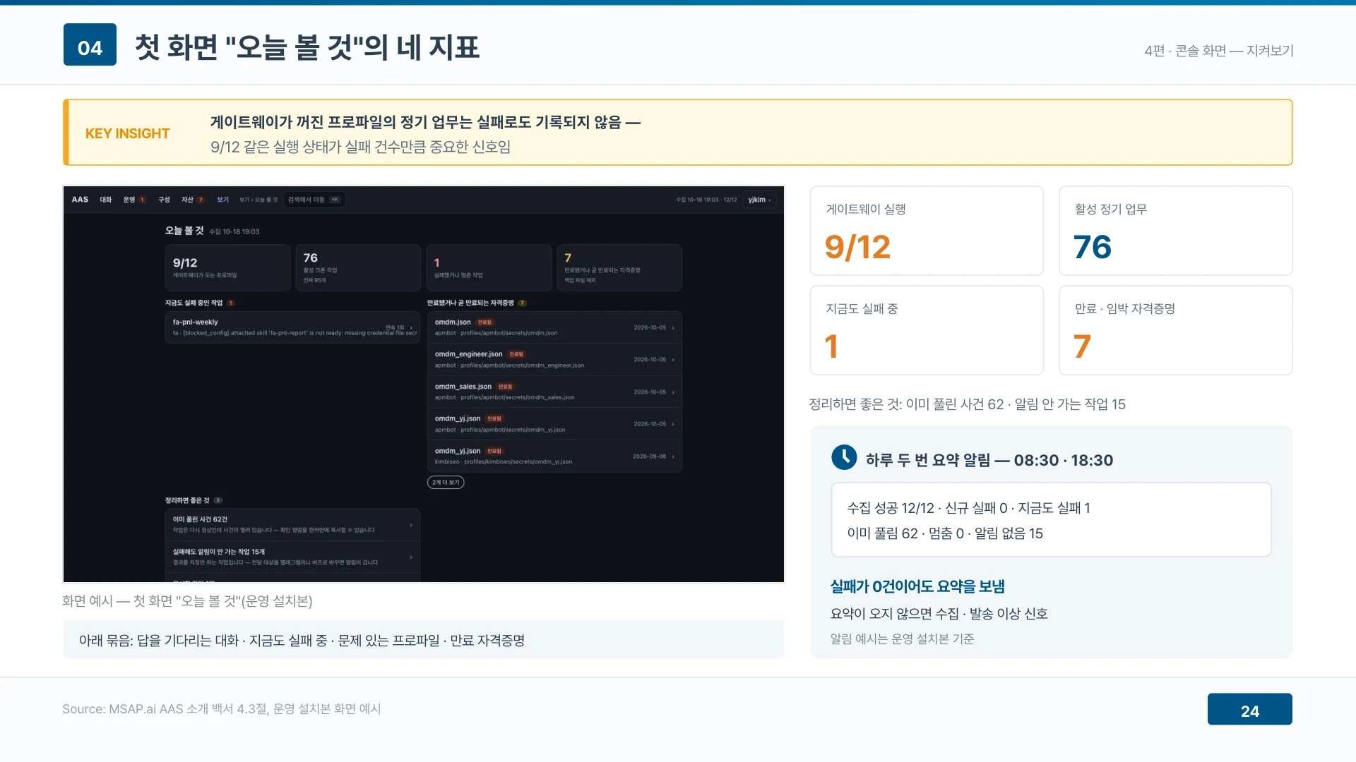Click the Source: MSAP.ai AAS footer text
1356x762 pixels.
pyautogui.click(x=221, y=708)
